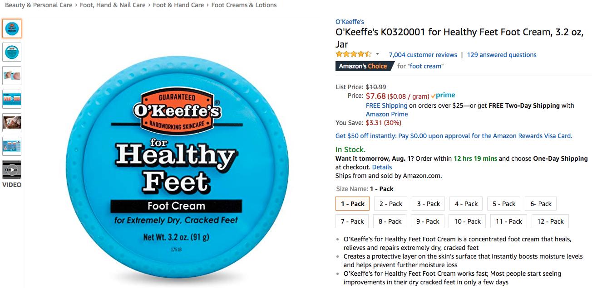592x288 pixels.
Task: Show the before-and-after feet thumbnail
Action: pyautogui.click(x=12, y=76)
